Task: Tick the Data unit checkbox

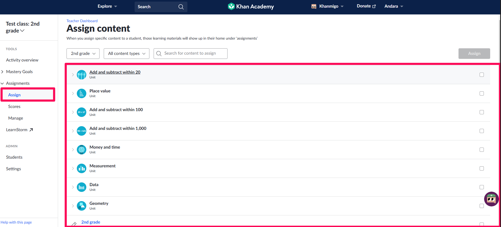Action: pyautogui.click(x=482, y=187)
